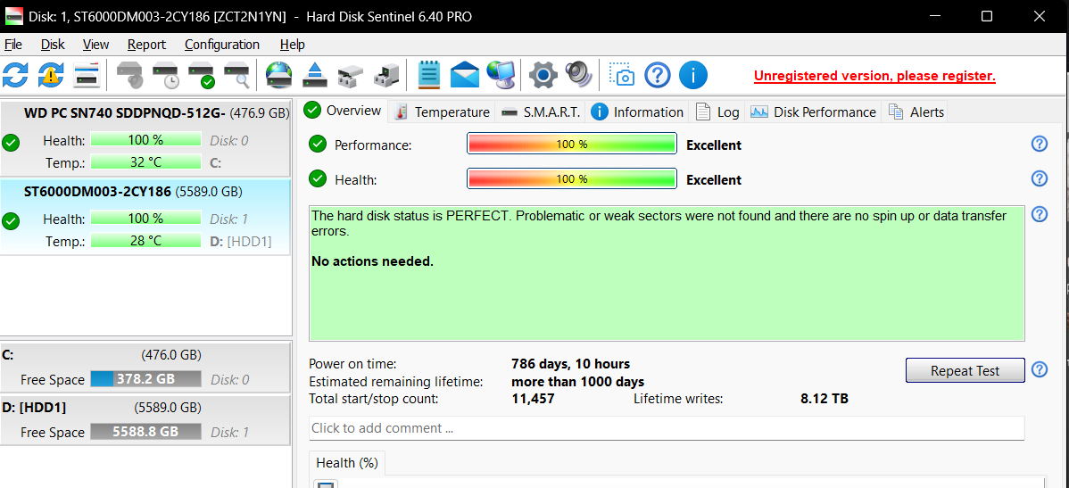The image size is (1069, 488).
Task: Switch to the Temperature tab
Action: coord(442,112)
